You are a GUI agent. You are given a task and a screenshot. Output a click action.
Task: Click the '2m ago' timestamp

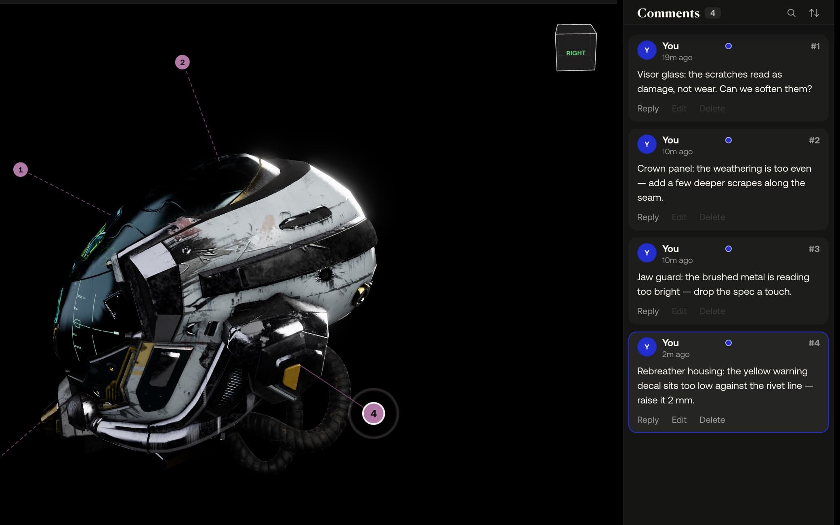point(676,355)
